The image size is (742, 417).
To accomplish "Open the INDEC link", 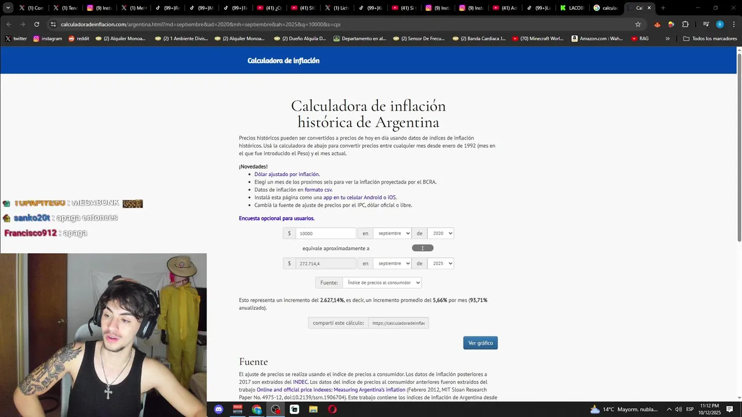I will [300, 382].
